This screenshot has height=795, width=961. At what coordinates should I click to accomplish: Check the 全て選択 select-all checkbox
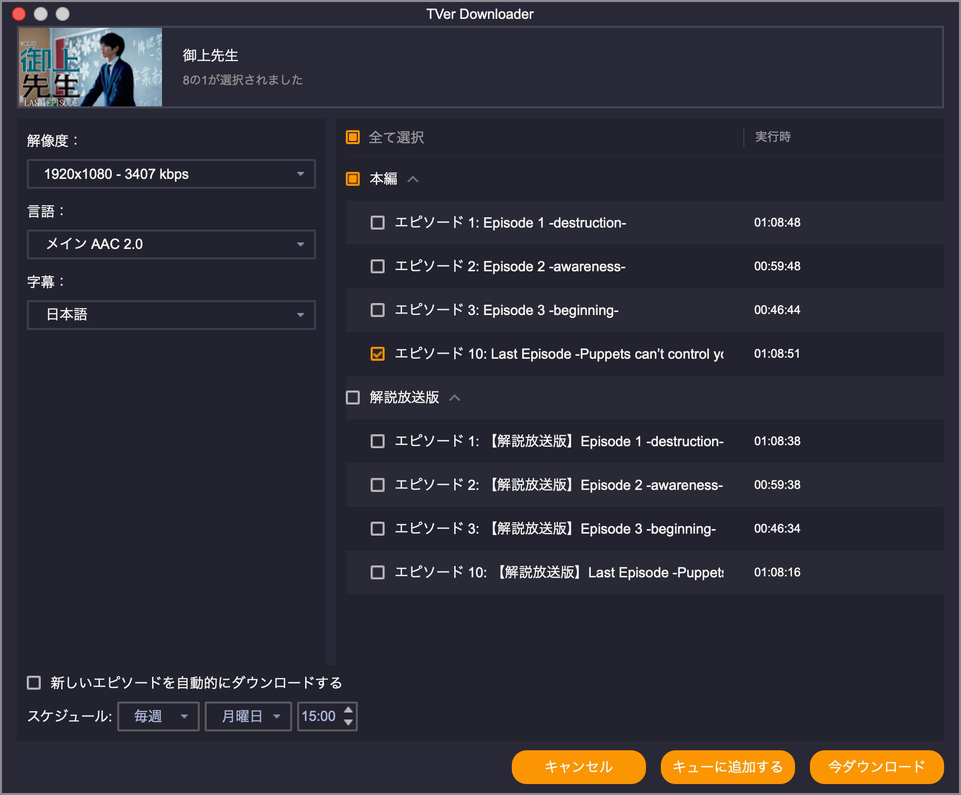coord(353,138)
